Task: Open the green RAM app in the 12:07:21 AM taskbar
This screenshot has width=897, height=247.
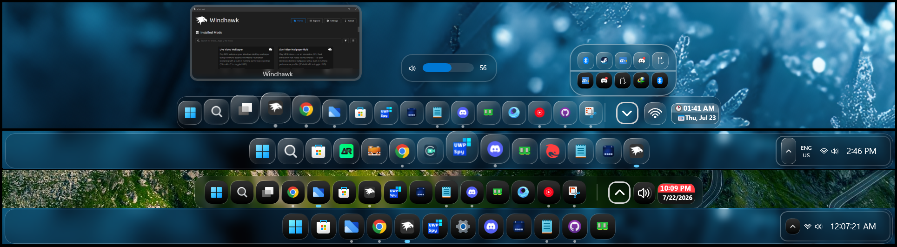Action: point(603,227)
